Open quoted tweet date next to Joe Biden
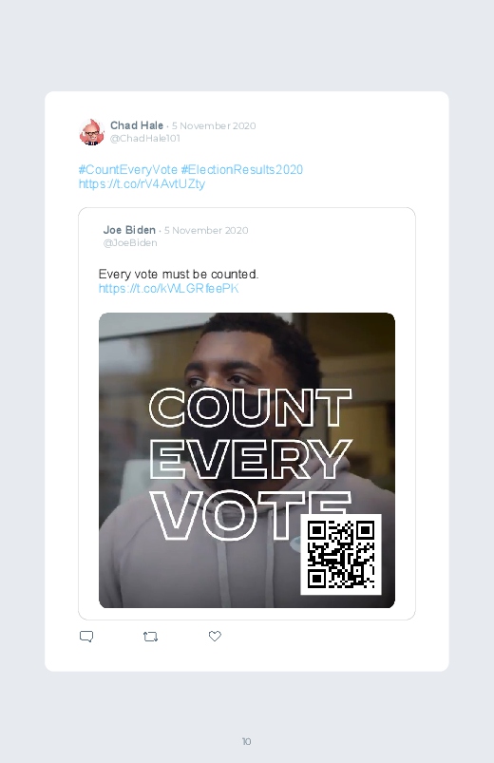This screenshot has height=763, width=494. (x=206, y=230)
